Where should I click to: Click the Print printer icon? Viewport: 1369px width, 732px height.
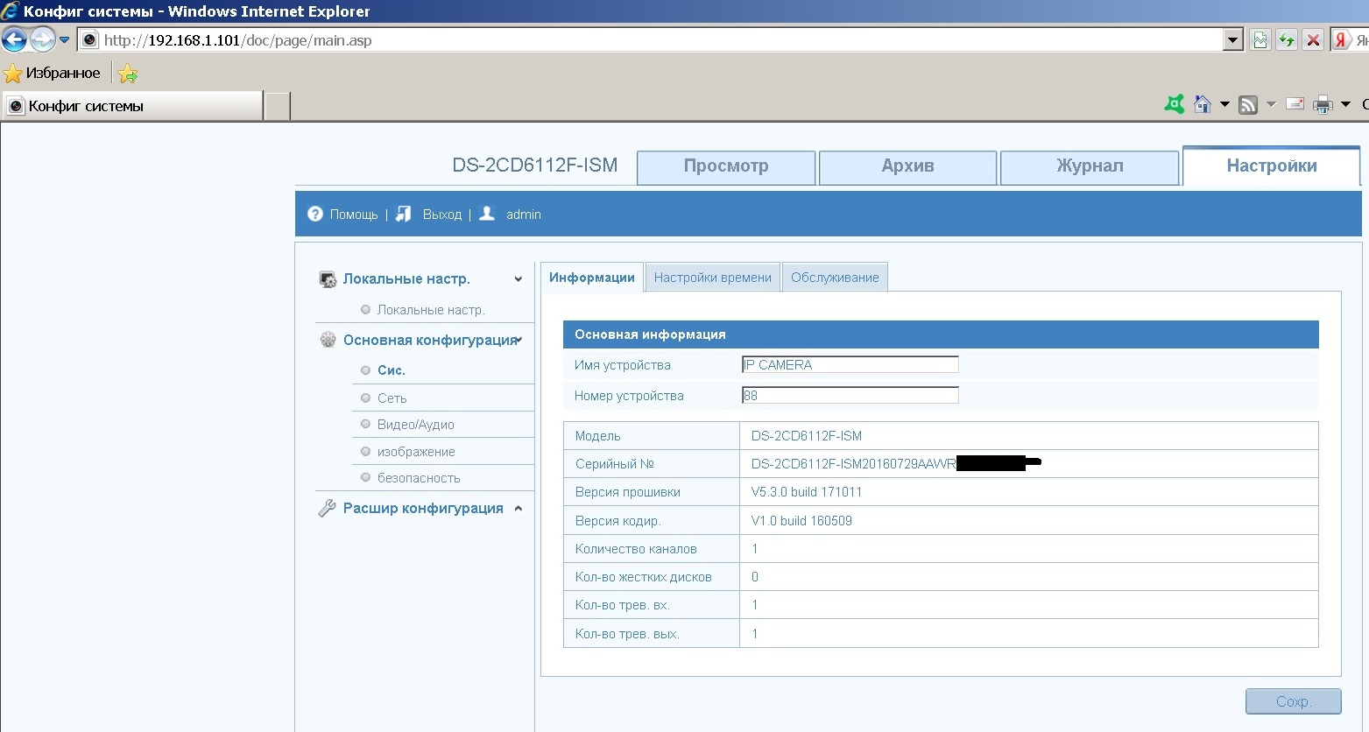point(1323,105)
